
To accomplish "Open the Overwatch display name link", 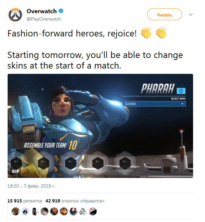I will 42,11.
